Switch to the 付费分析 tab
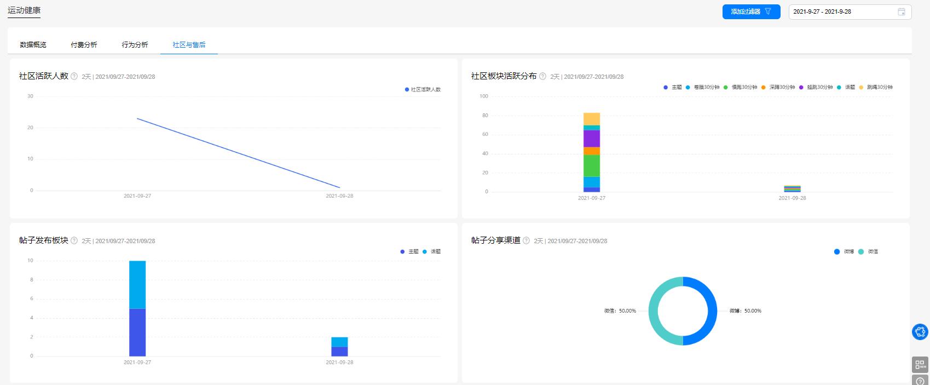The image size is (930, 385). pyautogui.click(x=84, y=45)
